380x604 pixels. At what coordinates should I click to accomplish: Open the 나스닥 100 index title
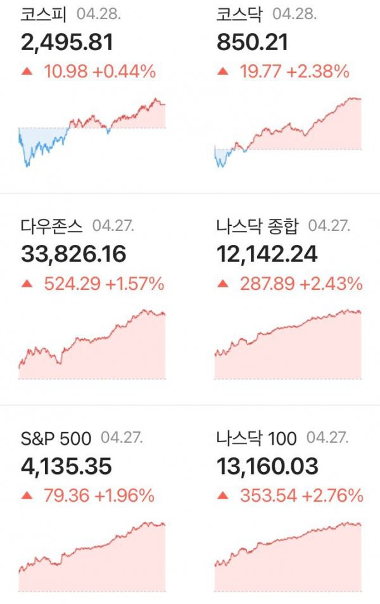(x=256, y=438)
